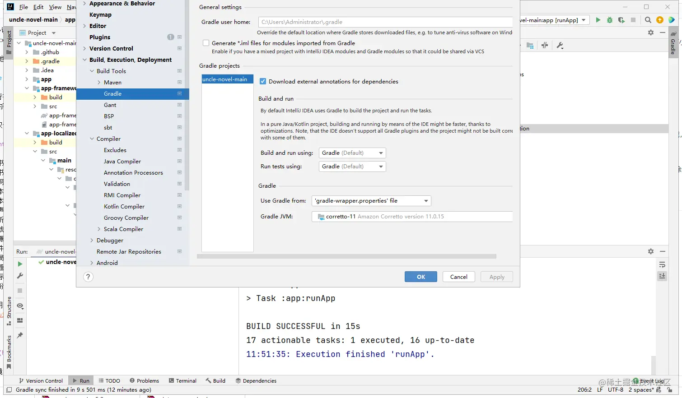Open Gradle JVM corretto-11 selector
The width and height of the screenshot is (682, 398).
412,217
